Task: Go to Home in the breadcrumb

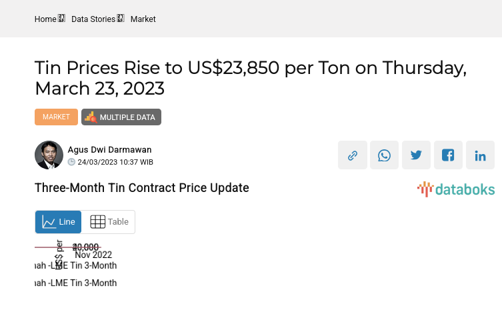Action: (45, 19)
